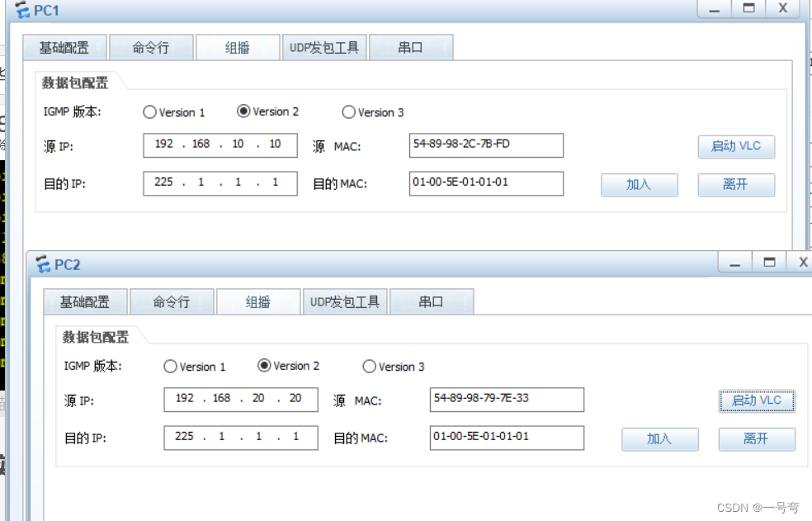Select IGMP Version 1 on PC2
Image resolution: width=812 pixels, height=521 pixels.
[171, 366]
